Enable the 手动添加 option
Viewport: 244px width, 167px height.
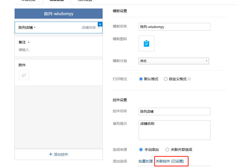[x=141, y=149]
